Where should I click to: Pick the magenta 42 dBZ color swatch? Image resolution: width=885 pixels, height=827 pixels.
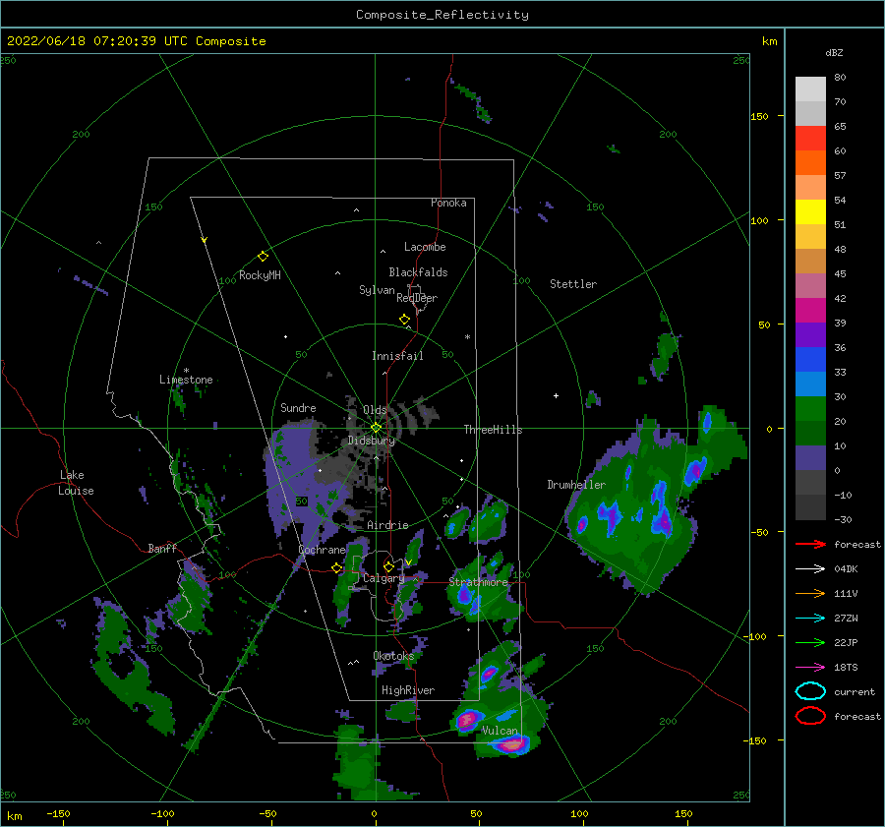[810, 310]
